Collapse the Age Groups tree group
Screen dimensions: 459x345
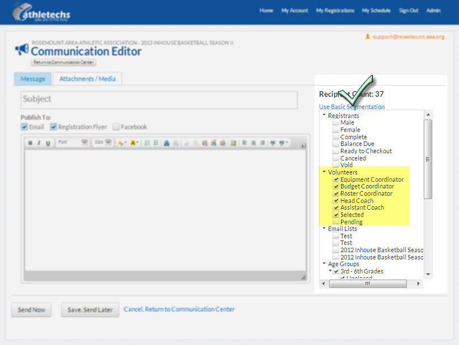tap(324, 264)
